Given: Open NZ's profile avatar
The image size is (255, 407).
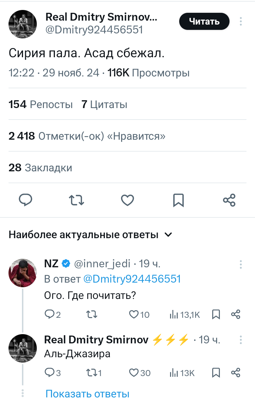Looking at the screenshot, I should (23, 273).
